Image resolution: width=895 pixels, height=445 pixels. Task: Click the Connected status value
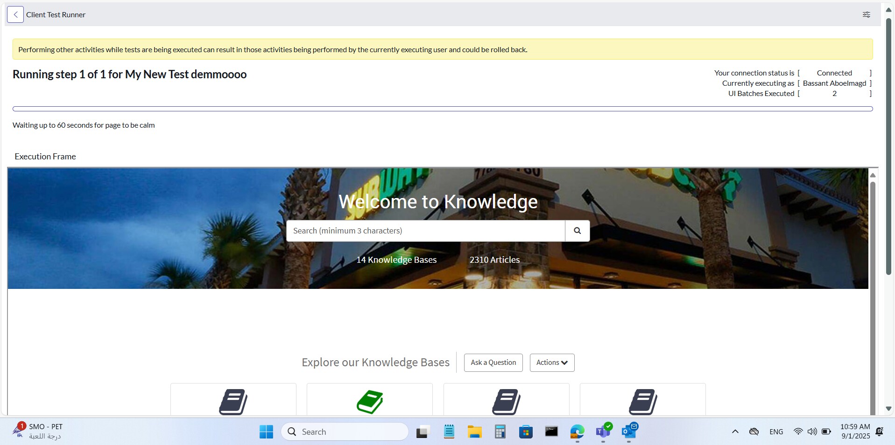pyautogui.click(x=834, y=73)
